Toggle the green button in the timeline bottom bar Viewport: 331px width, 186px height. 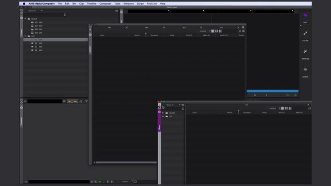100,181
